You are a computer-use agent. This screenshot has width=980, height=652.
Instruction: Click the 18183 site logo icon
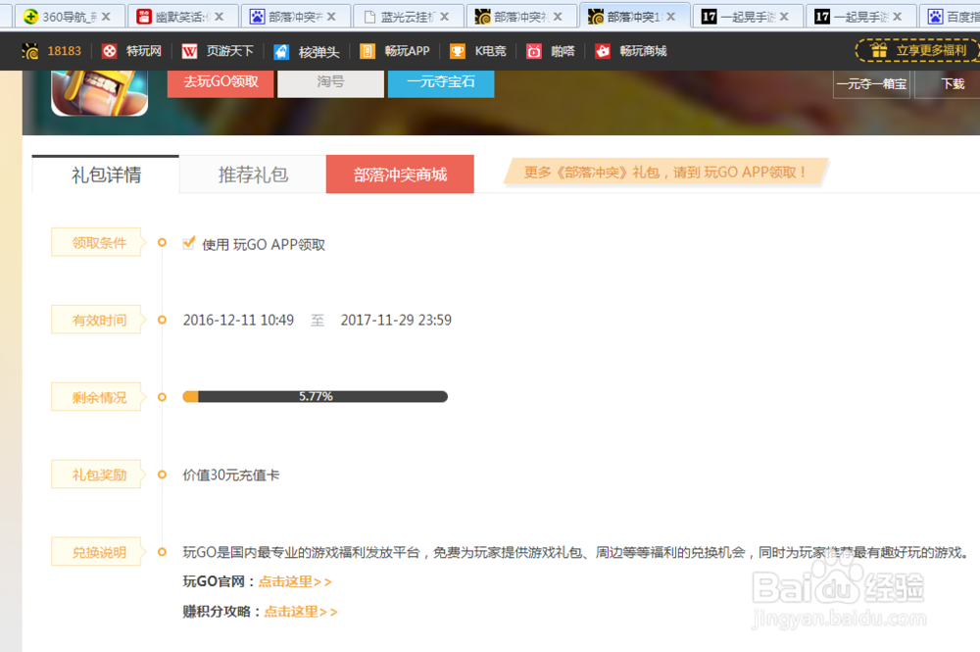(28, 51)
